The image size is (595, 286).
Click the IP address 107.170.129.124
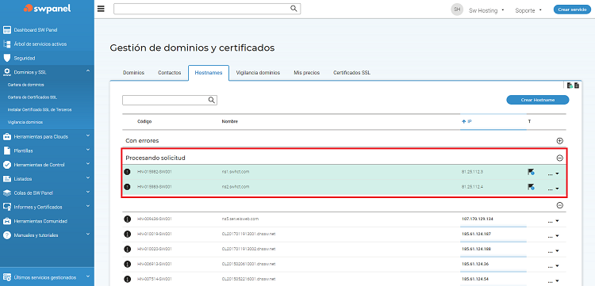478,219
